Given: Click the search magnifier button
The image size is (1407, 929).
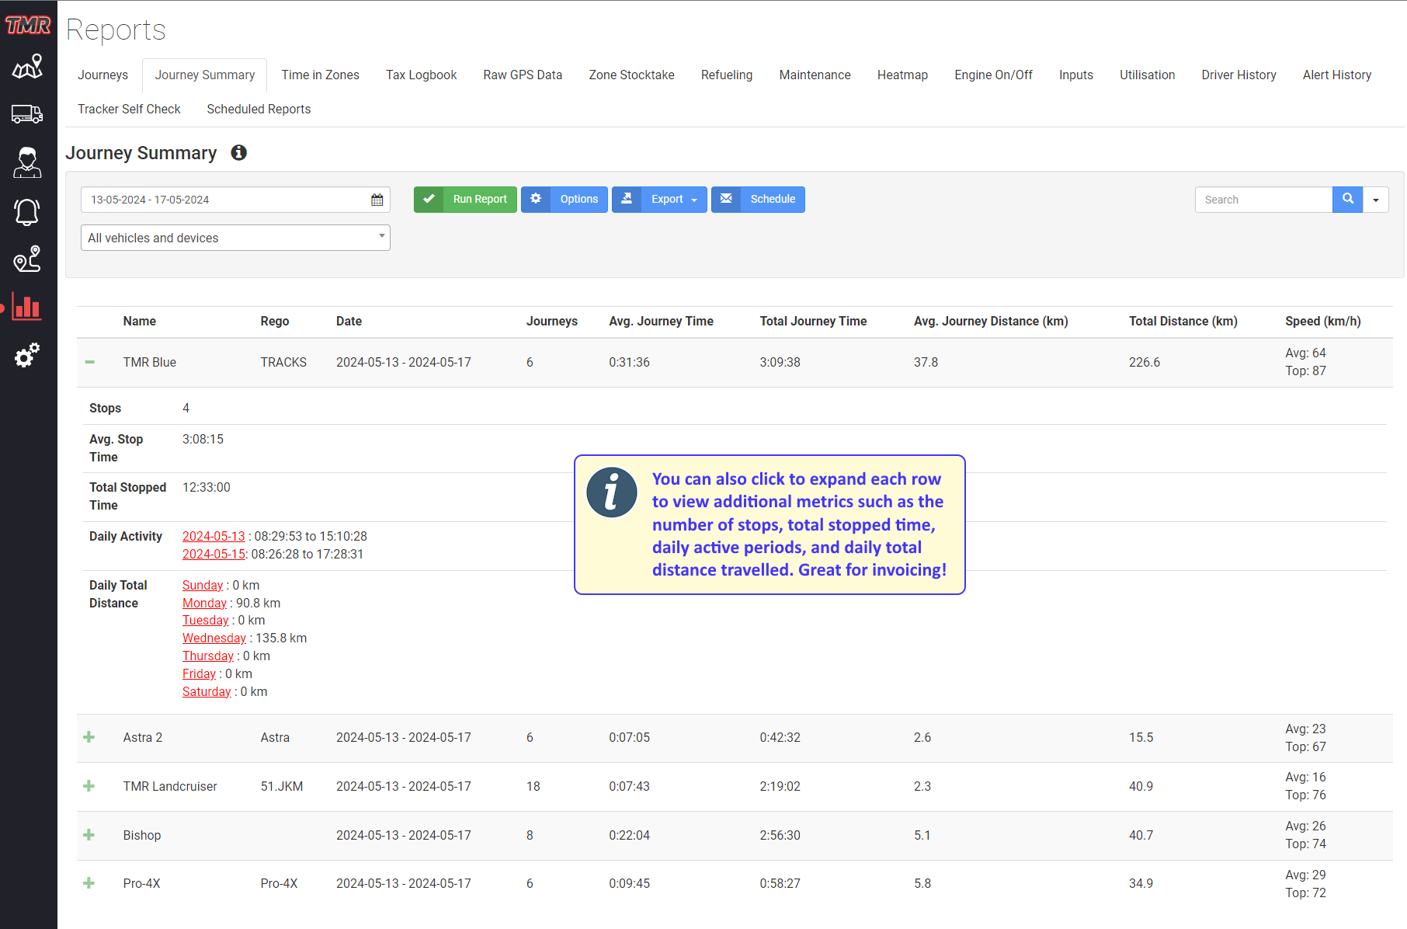Looking at the screenshot, I should pos(1348,200).
